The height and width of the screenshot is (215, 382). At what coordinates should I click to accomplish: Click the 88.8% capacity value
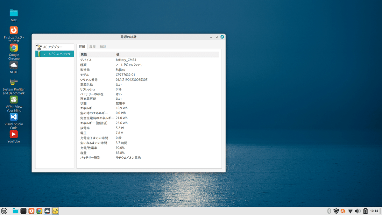pyautogui.click(x=120, y=153)
